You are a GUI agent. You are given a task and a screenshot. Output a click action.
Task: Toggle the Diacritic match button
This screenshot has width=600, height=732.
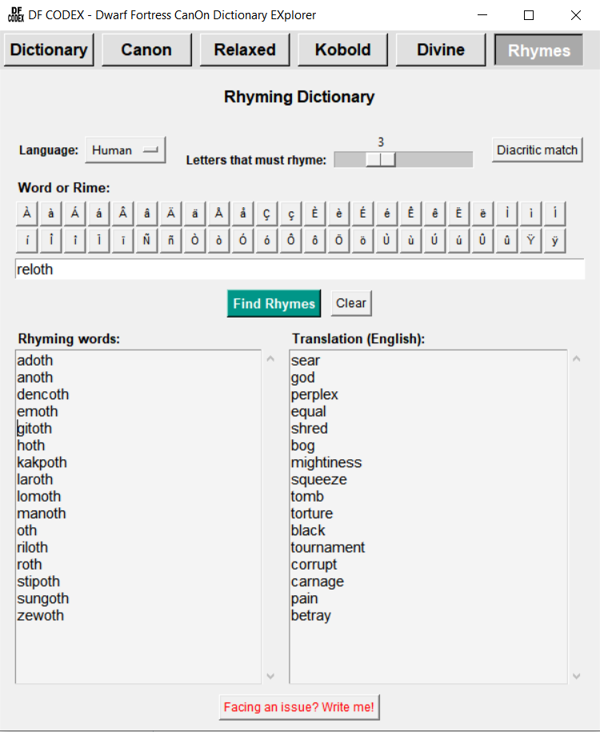point(537,150)
